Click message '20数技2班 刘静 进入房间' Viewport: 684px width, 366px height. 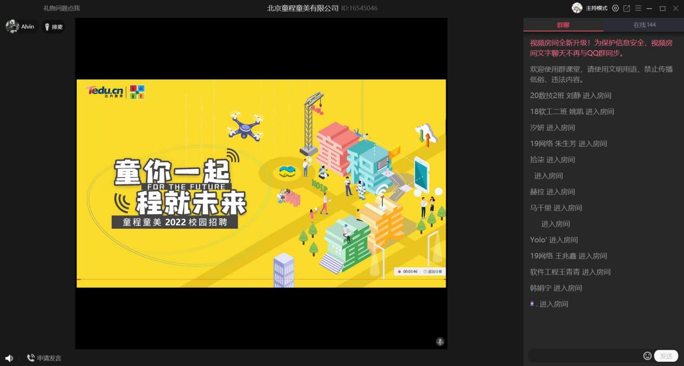(571, 96)
